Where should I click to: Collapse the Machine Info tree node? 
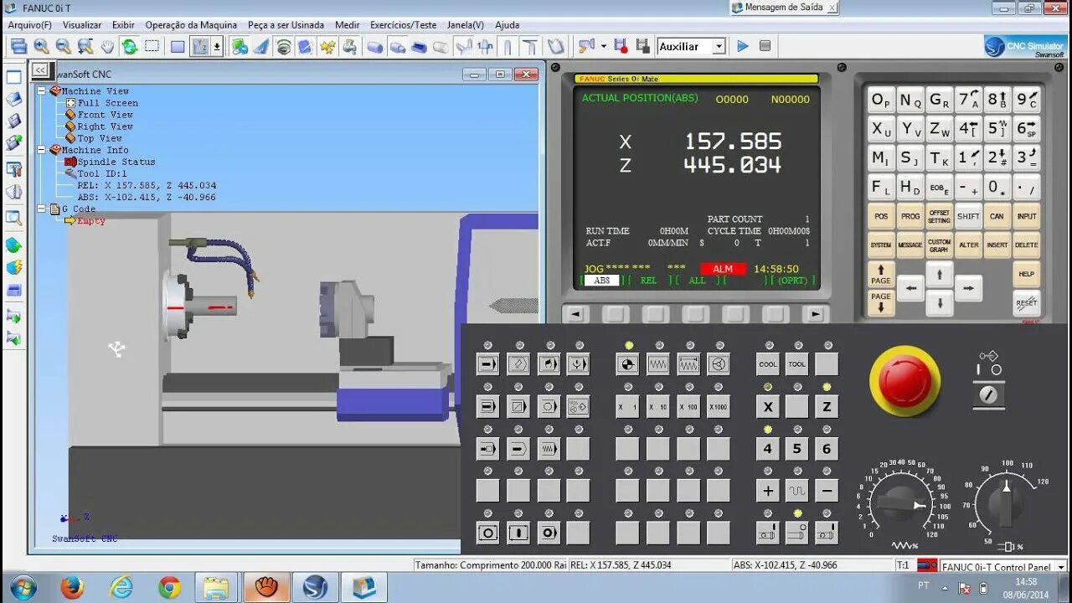click(x=41, y=150)
